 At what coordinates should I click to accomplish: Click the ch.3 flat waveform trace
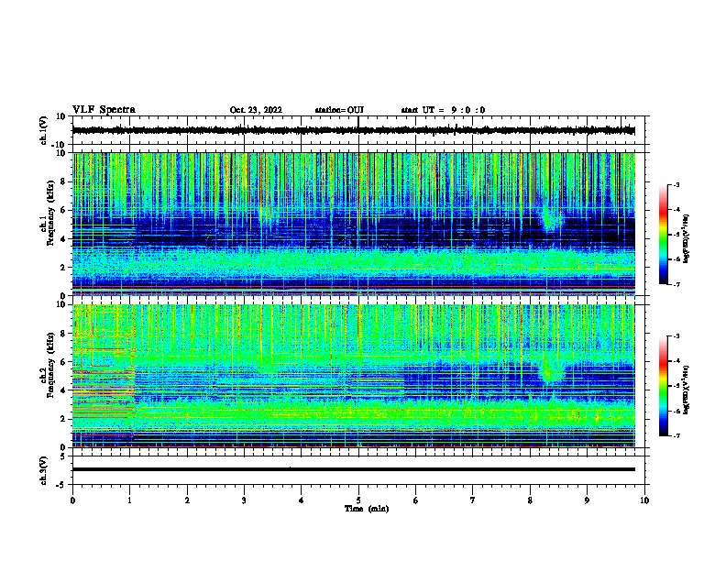(353, 469)
